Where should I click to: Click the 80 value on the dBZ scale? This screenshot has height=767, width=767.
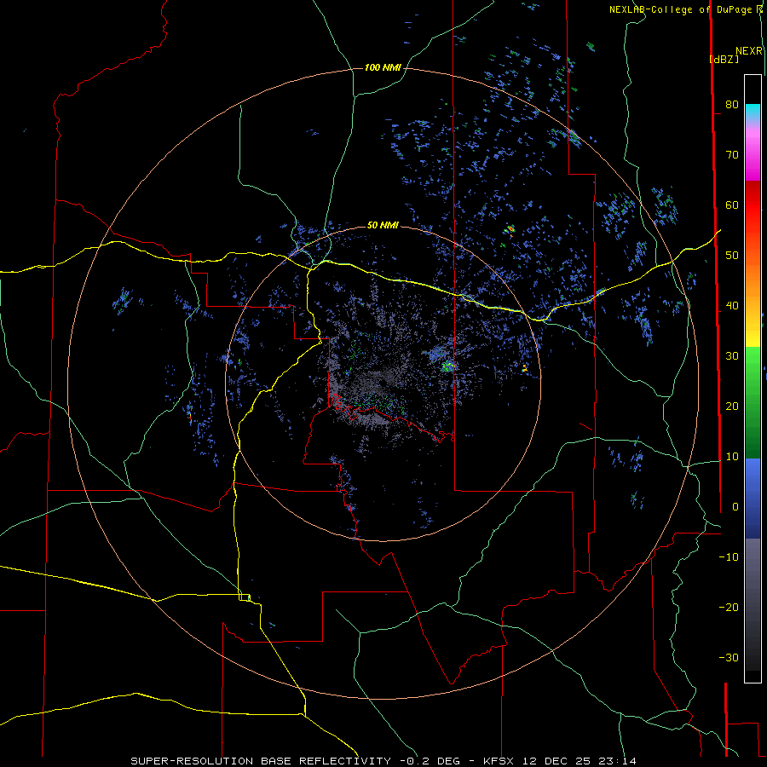732,105
